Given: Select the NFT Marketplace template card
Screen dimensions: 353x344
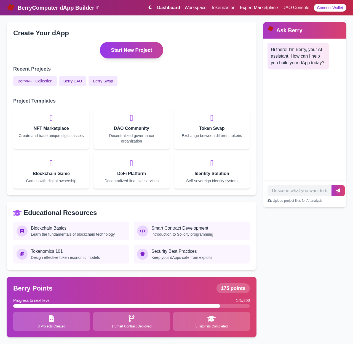Looking at the screenshot, I should coord(51,129).
